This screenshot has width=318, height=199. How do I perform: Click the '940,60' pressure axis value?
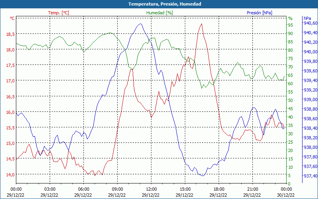[310, 23]
